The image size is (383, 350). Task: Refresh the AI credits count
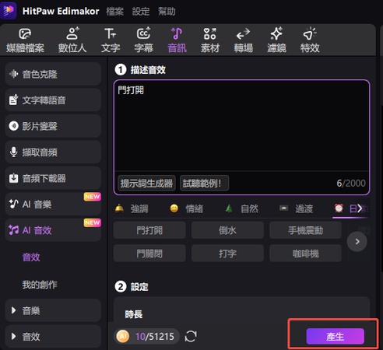pyautogui.click(x=191, y=337)
